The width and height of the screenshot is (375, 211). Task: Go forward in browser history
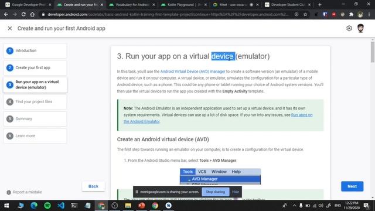15,14
